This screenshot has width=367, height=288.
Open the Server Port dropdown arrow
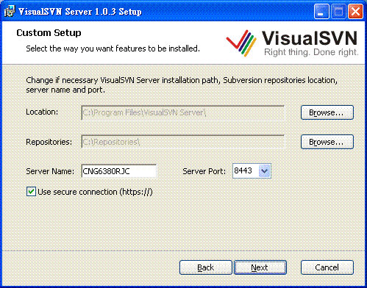tap(265, 170)
